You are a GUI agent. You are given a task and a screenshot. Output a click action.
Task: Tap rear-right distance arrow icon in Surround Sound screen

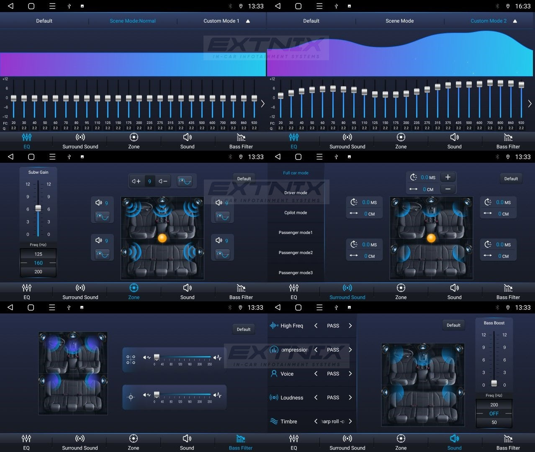[488, 255]
